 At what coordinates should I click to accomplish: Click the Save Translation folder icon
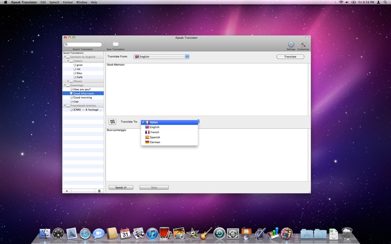tap(115, 44)
